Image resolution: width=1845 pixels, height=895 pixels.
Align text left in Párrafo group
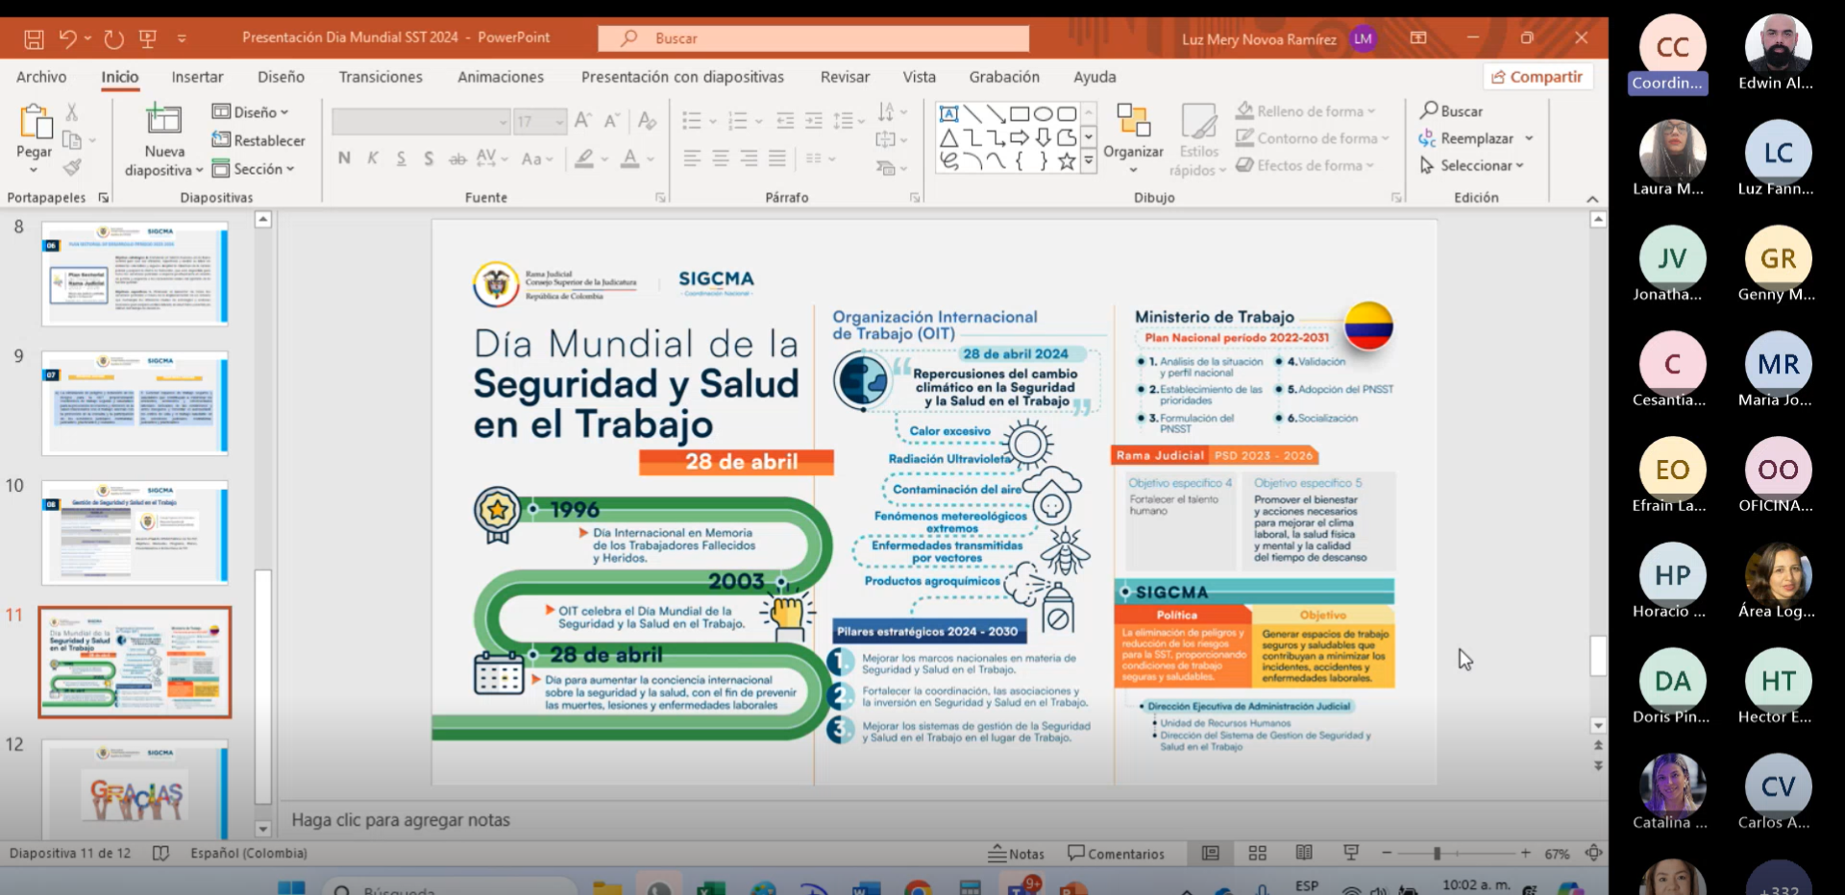click(692, 158)
